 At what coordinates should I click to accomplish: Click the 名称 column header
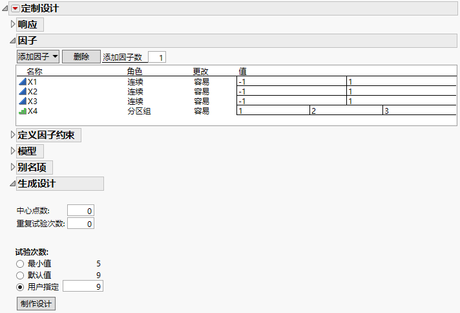pyautogui.click(x=35, y=71)
